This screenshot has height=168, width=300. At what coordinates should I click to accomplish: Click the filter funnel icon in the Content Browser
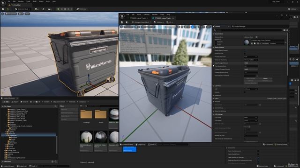(81, 106)
